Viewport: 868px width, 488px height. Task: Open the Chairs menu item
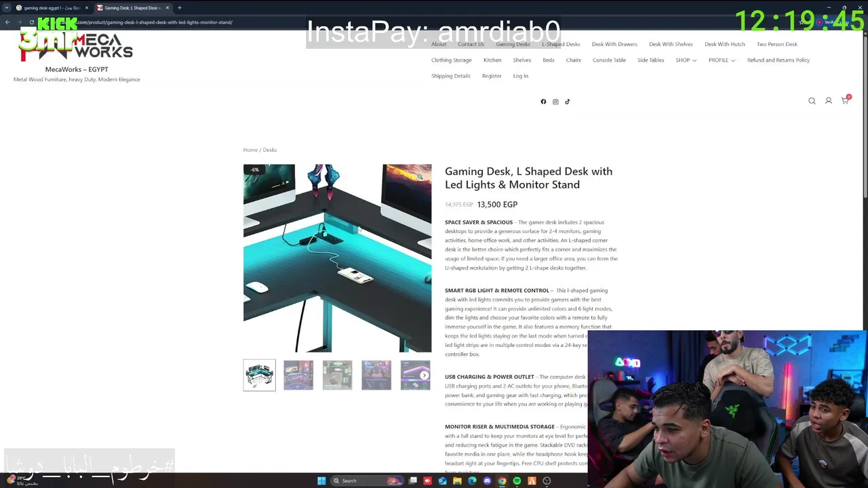(x=574, y=60)
